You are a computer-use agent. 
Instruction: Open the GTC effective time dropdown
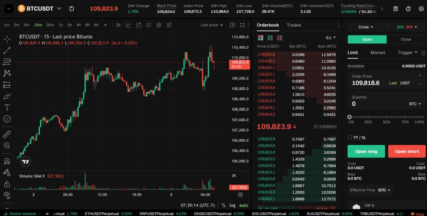click(384, 190)
